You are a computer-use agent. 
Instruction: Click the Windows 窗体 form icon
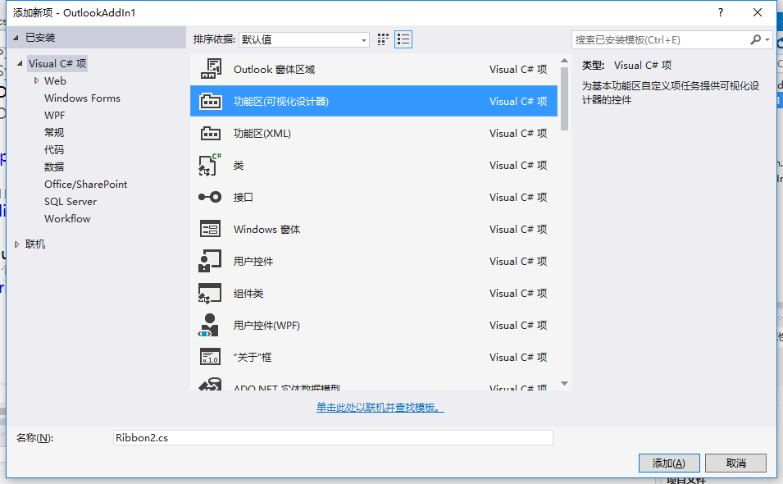coord(210,229)
